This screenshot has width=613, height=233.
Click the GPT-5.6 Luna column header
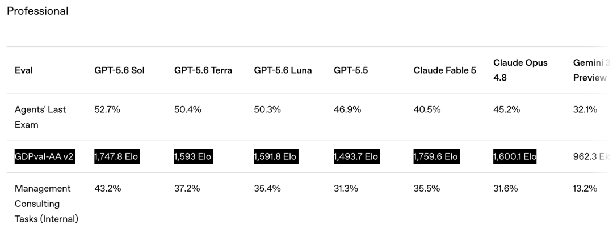pos(283,70)
